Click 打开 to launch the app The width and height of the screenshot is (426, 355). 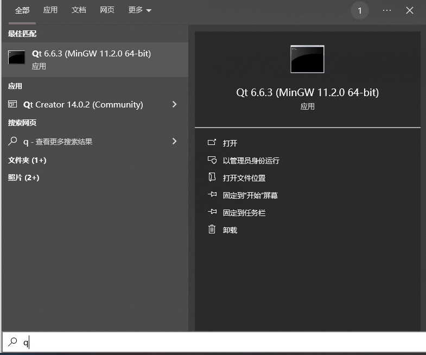230,143
